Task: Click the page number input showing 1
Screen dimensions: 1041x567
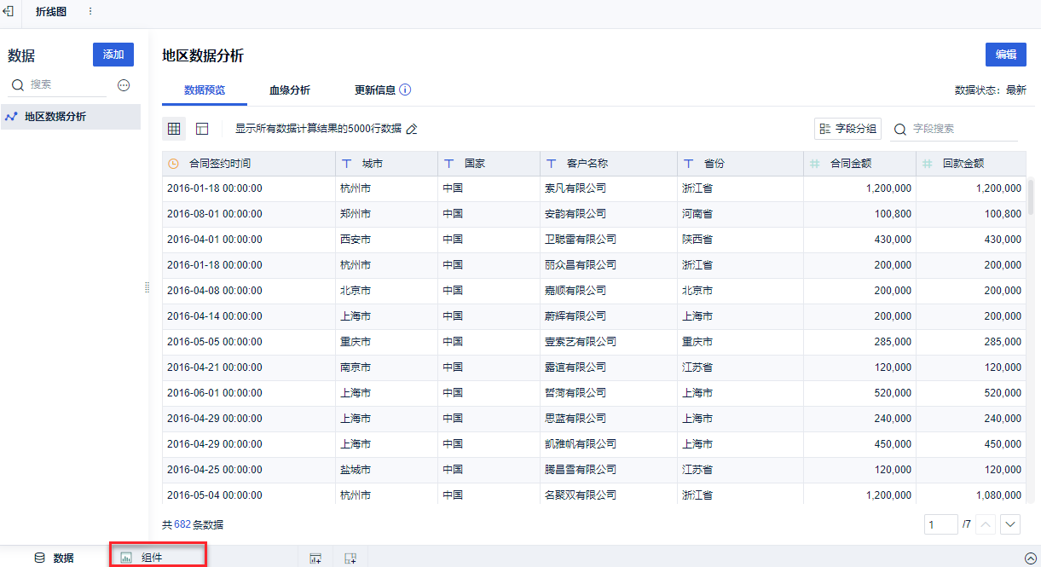Action: (x=940, y=524)
